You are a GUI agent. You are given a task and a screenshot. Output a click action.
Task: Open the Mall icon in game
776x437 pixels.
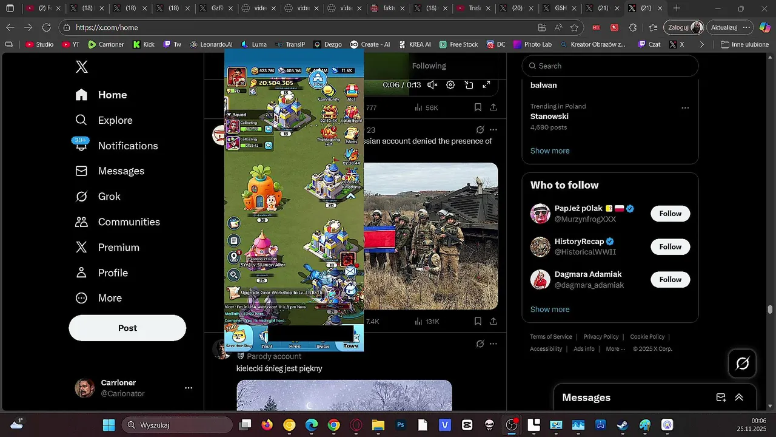click(x=352, y=92)
